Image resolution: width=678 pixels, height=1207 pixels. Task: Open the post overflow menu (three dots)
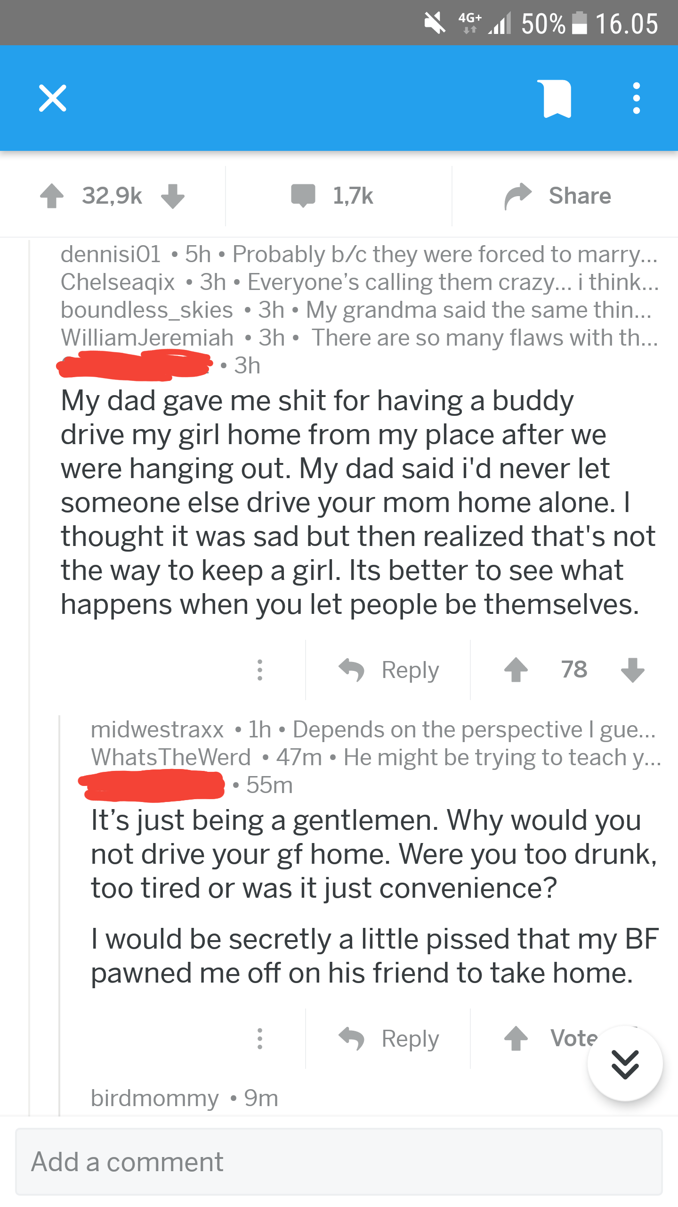[x=637, y=98]
